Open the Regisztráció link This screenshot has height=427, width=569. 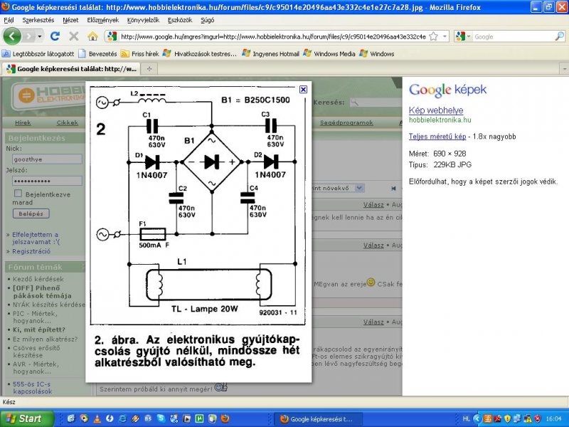(31, 251)
